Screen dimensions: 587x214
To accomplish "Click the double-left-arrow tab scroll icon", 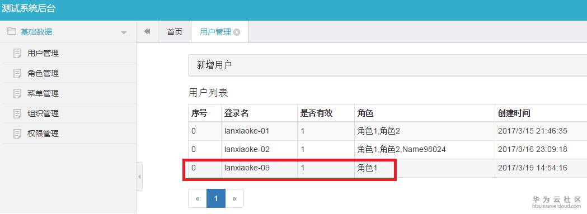I will (x=147, y=32).
